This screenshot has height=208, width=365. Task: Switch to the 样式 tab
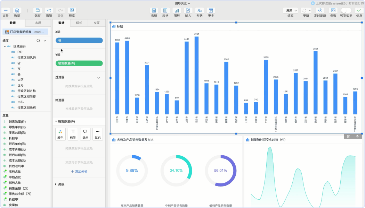tap(79, 23)
